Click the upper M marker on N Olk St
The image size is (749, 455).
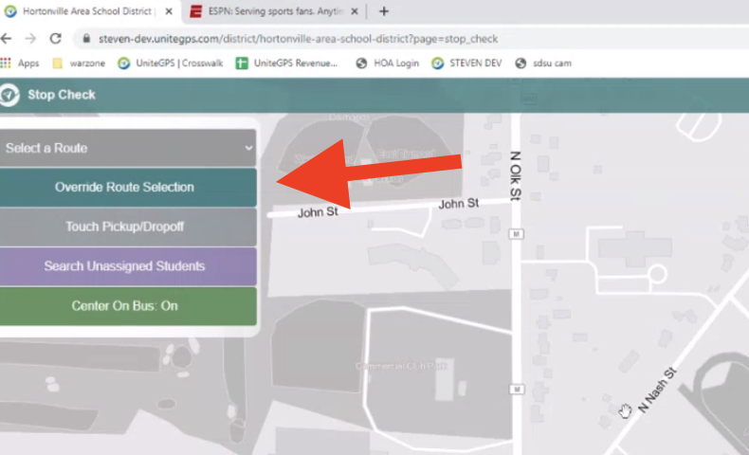point(516,234)
